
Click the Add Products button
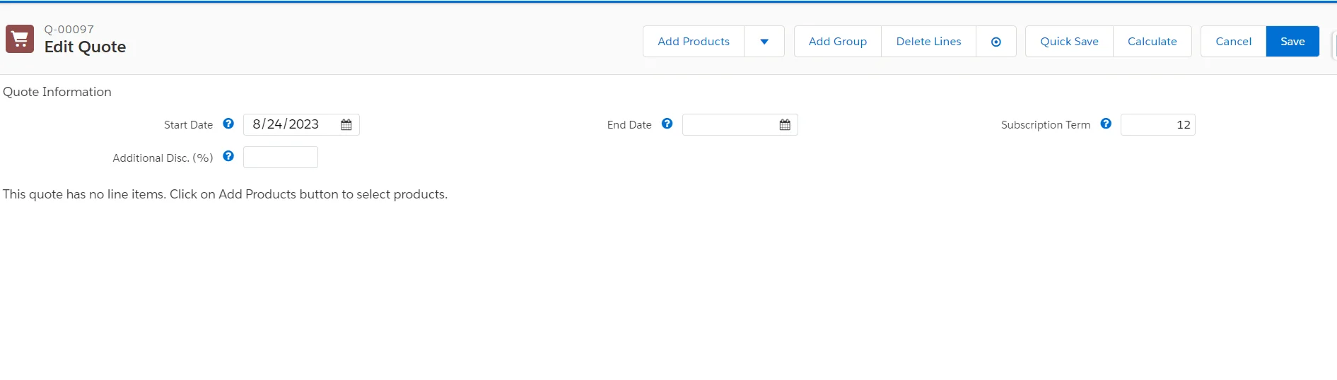693,42
